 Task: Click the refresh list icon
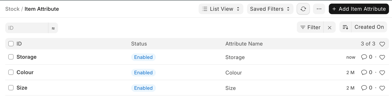click(x=303, y=9)
